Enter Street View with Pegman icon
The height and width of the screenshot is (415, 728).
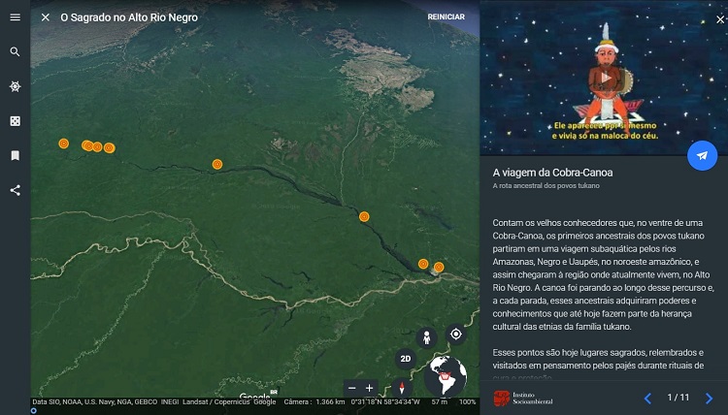[x=425, y=336]
